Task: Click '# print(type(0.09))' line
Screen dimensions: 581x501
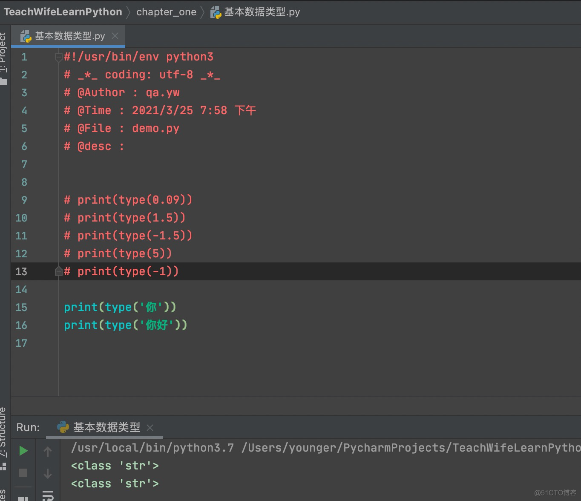Action: [128, 200]
